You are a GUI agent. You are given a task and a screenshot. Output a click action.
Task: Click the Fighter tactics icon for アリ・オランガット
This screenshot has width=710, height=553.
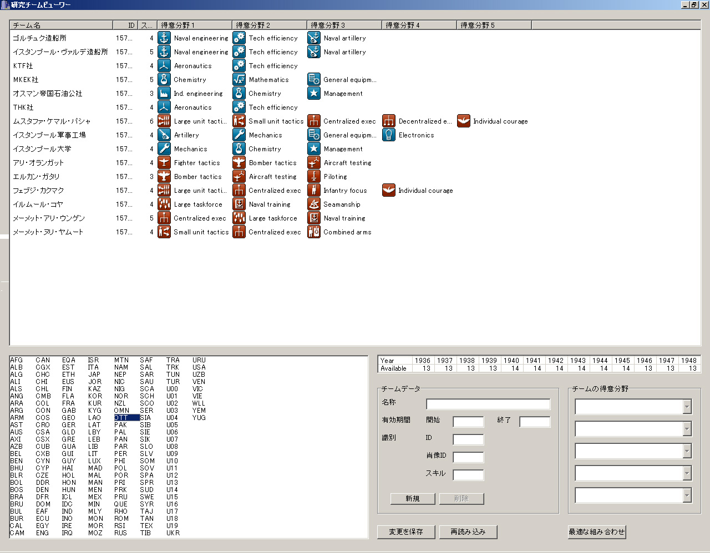[164, 162]
